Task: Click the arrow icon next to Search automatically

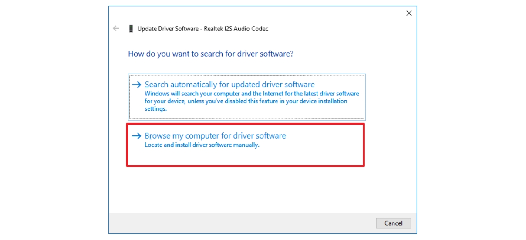Action: 137,85
